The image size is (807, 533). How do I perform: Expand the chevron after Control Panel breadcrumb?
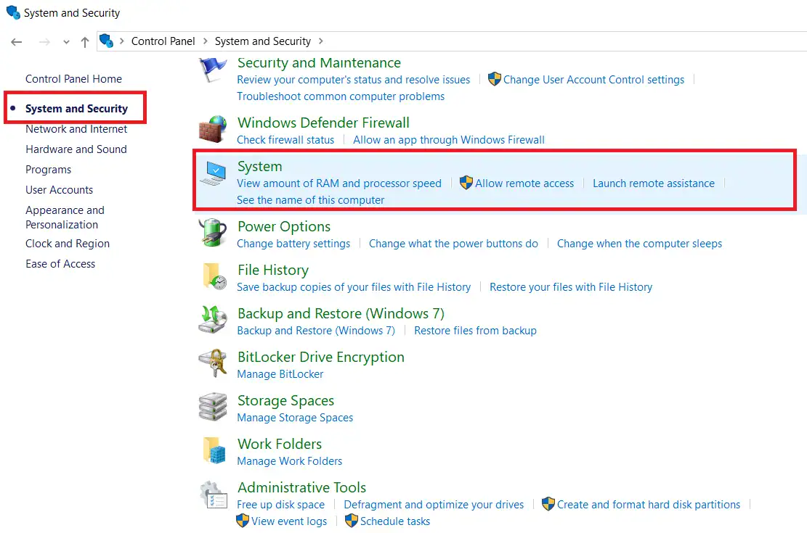pos(206,41)
